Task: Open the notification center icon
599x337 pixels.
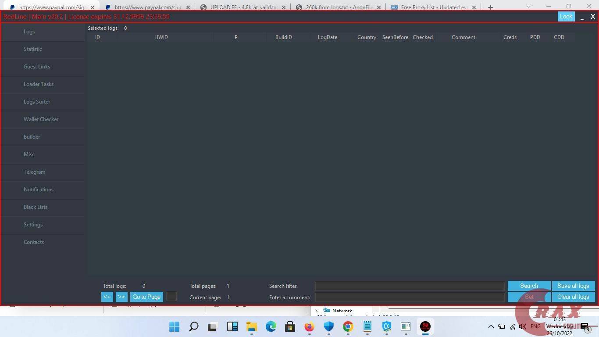Action: click(x=585, y=327)
